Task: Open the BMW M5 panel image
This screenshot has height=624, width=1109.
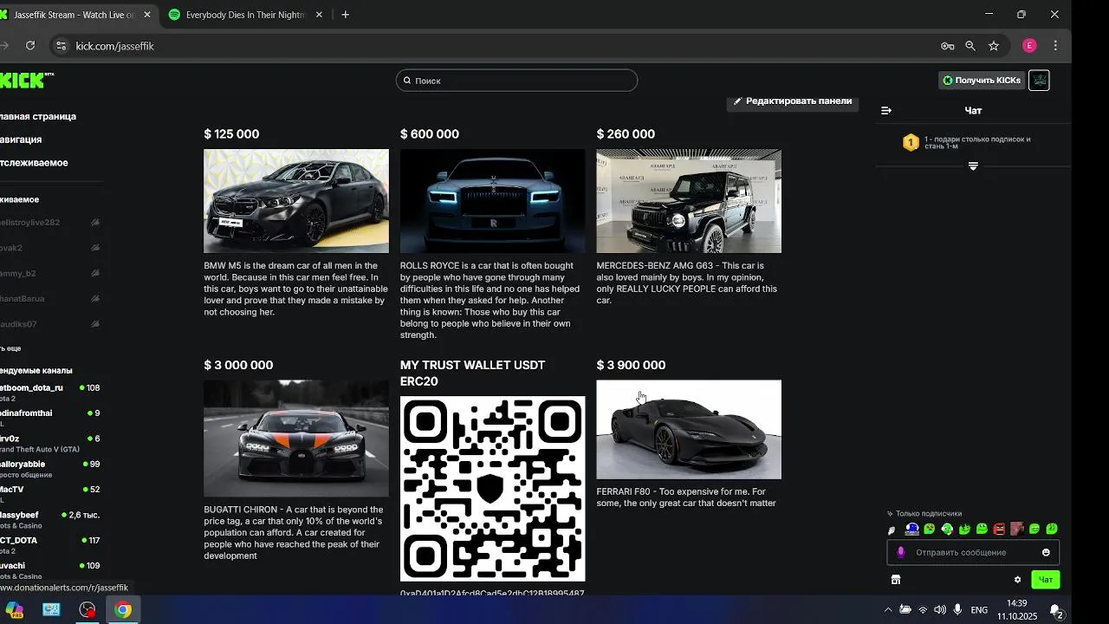Action: tap(296, 201)
